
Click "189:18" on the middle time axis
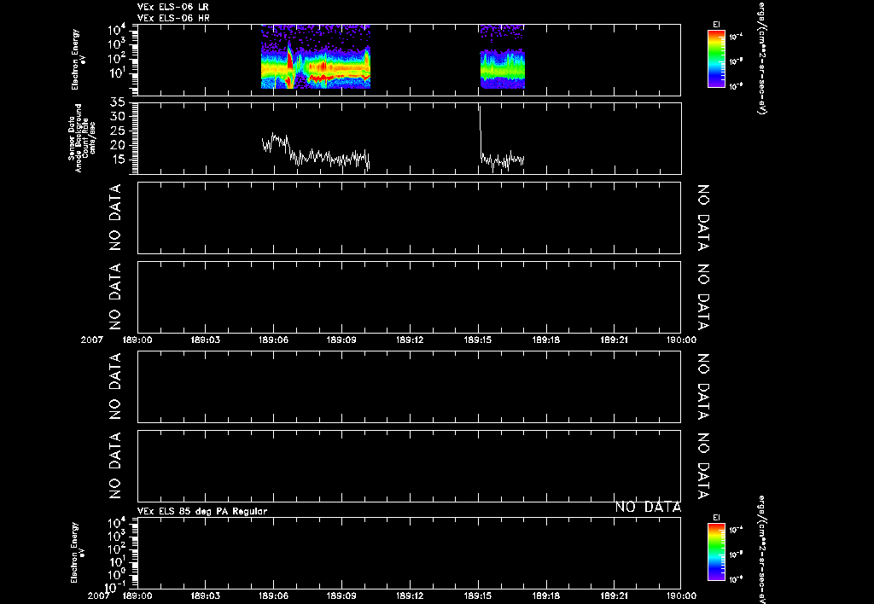click(x=546, y=340)
